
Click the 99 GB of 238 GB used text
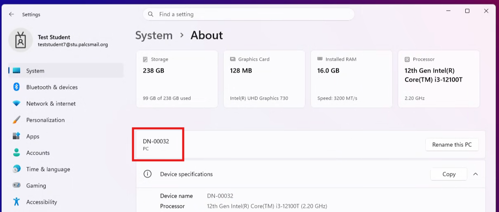coord(167,98)
